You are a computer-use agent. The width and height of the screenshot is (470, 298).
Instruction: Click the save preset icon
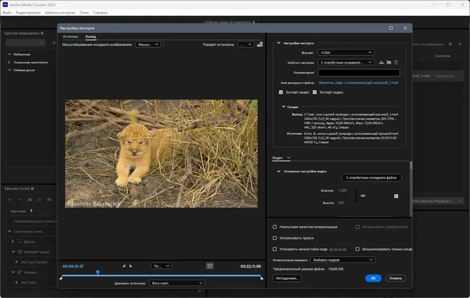click(x=381, y=62)
